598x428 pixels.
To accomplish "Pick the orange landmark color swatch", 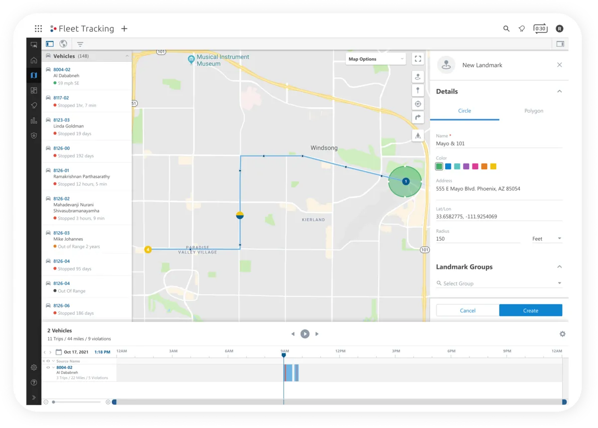I will (x=484, y=166).
